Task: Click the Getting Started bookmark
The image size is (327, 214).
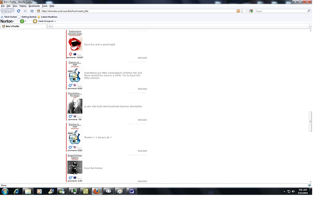Action: coord(28,17)
